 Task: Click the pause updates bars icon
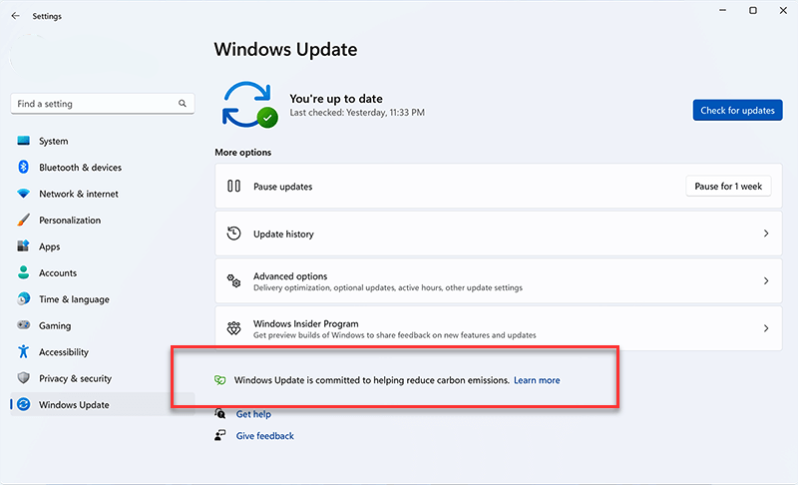click(233, 186)
